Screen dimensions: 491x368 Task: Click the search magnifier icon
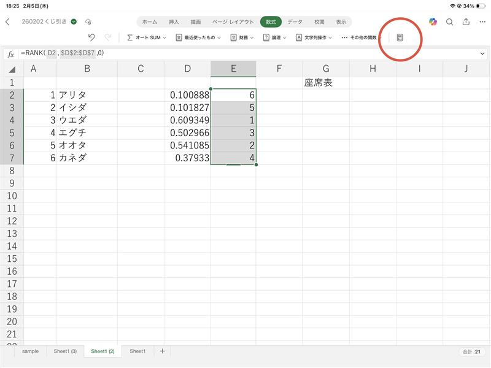449,21
